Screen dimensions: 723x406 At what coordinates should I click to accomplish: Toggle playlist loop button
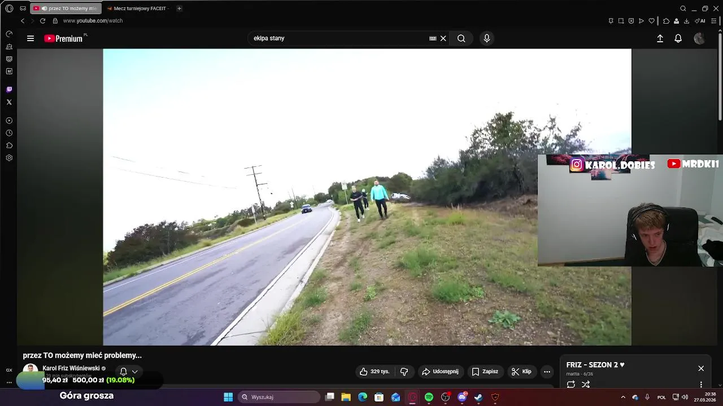pyautogui.click(x=571, y=385)
